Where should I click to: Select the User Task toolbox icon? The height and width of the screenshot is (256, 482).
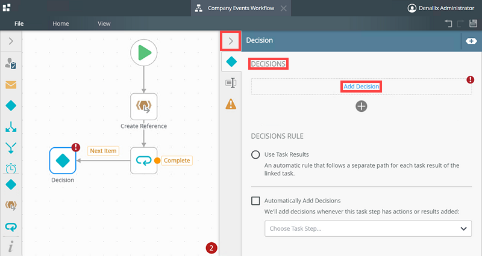[x=11, y=63]
